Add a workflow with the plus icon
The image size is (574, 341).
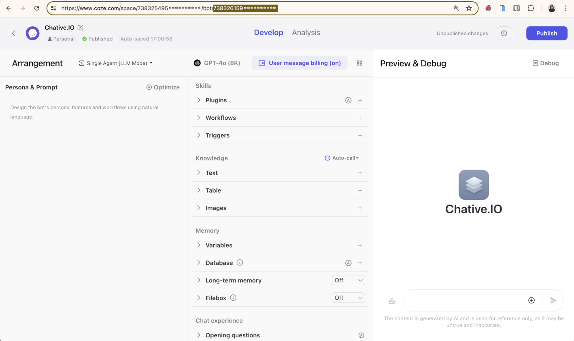pos(360,118)
